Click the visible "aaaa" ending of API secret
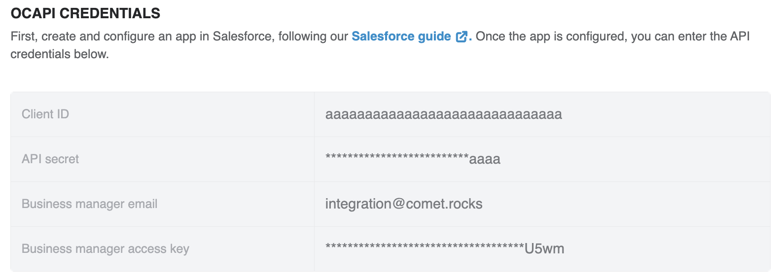The image size is (783, 279). point(485,160)
